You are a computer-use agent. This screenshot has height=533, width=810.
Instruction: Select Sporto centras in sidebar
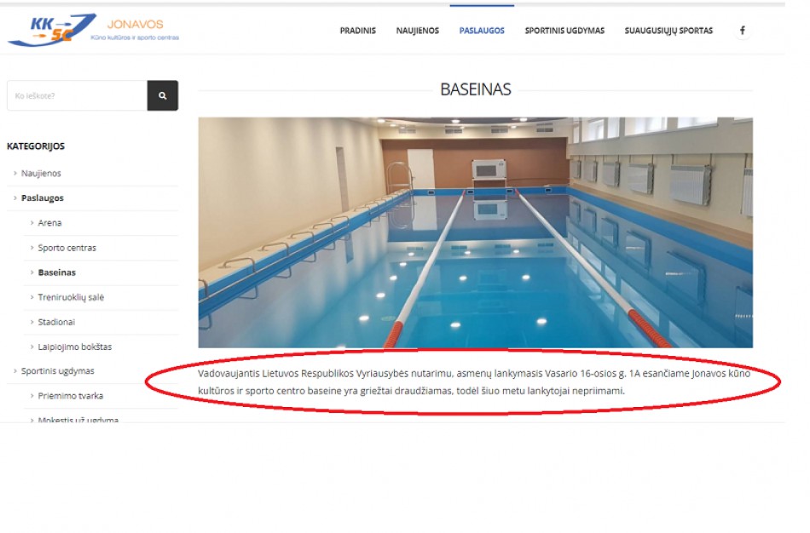coord(67,248)
